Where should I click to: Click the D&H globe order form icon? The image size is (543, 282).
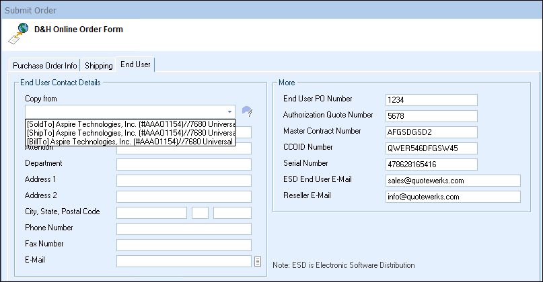point(21,32)
